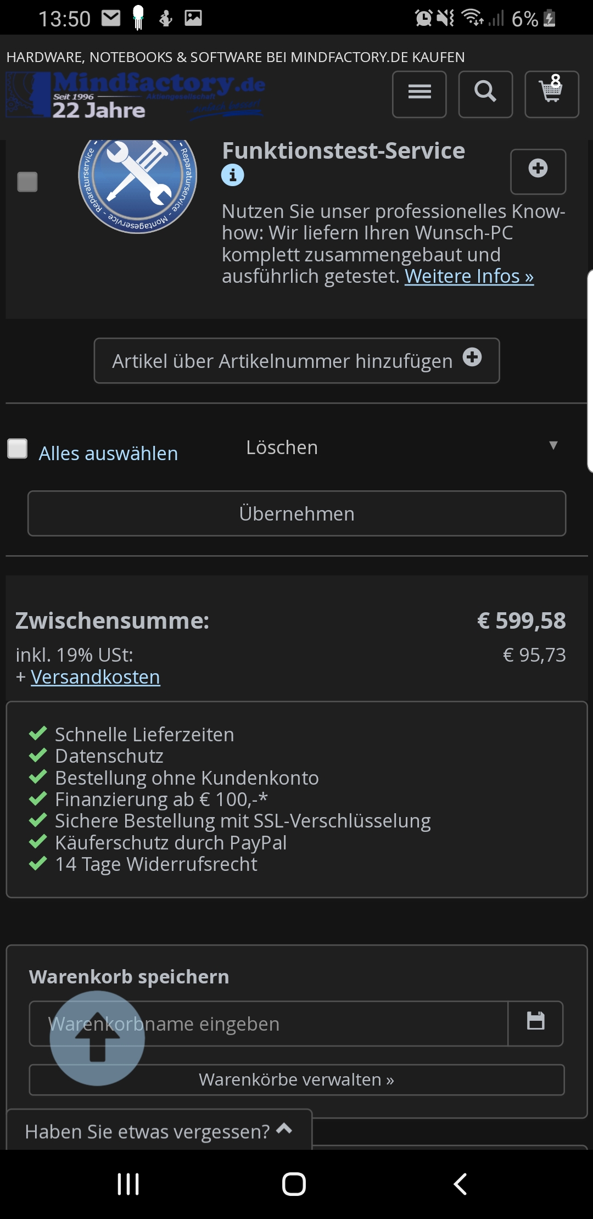Open the hamburger navigation menu

coord(419,94)
